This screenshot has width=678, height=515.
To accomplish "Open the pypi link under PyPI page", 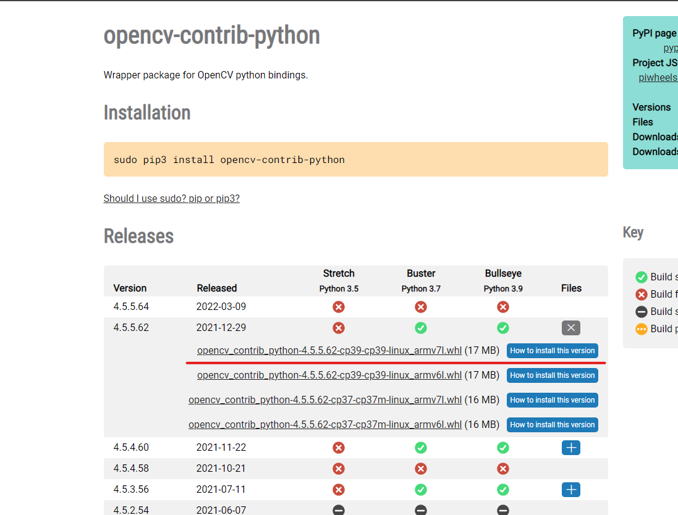I will [x=671, y=47].
